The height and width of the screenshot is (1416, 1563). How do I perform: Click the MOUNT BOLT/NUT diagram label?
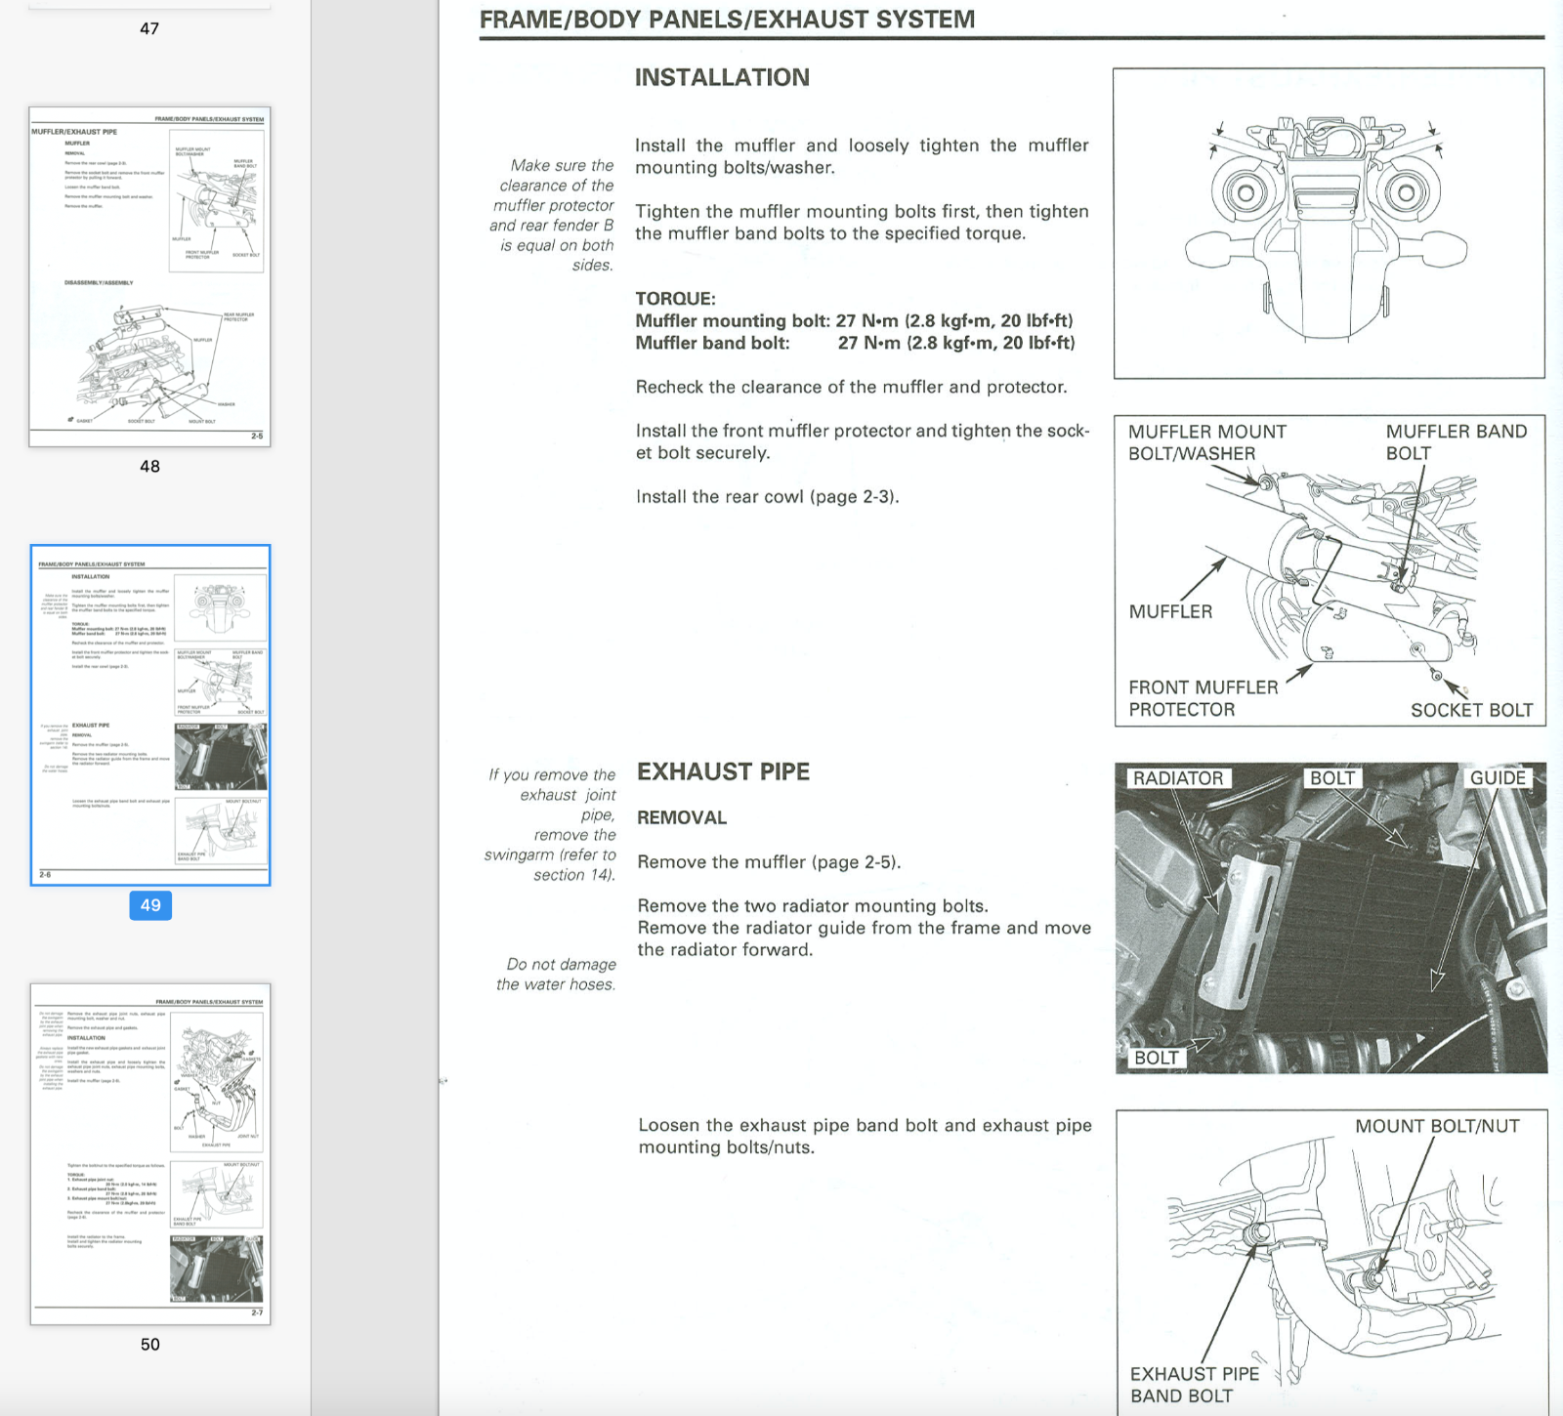click(x=1437, y=1126)
